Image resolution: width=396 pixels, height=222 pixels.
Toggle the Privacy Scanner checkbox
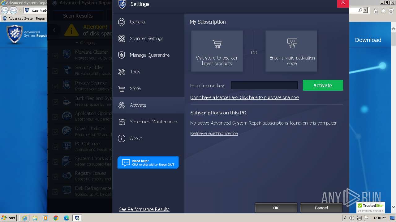click(55, 86)
